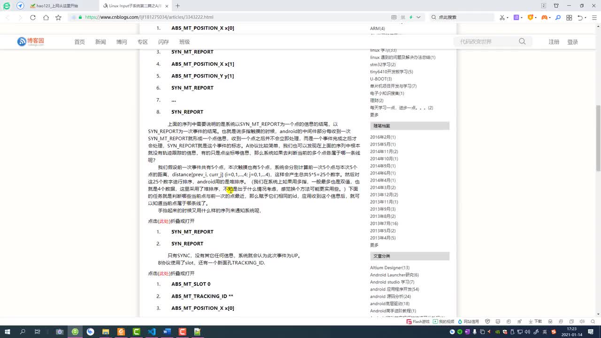Open 单片机项目开发与学习(7) category
Viewport: 601px width, 338px height.
click(393, 86)
